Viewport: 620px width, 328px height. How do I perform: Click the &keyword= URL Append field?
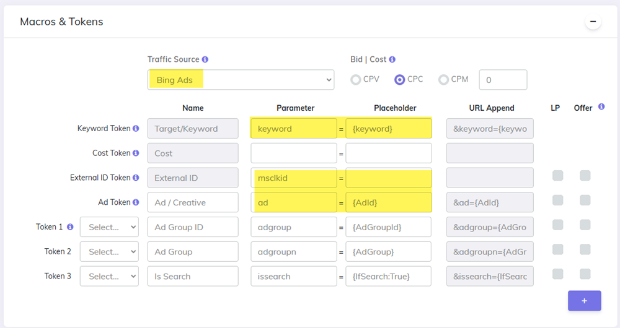pyautogui.click(x=490, y=129)
